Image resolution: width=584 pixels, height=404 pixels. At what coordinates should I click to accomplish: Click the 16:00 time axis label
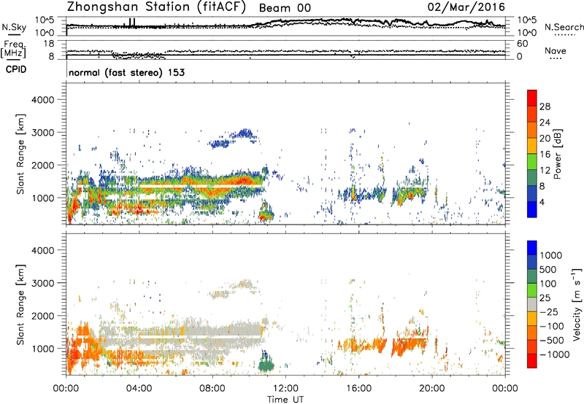(358, 389)
